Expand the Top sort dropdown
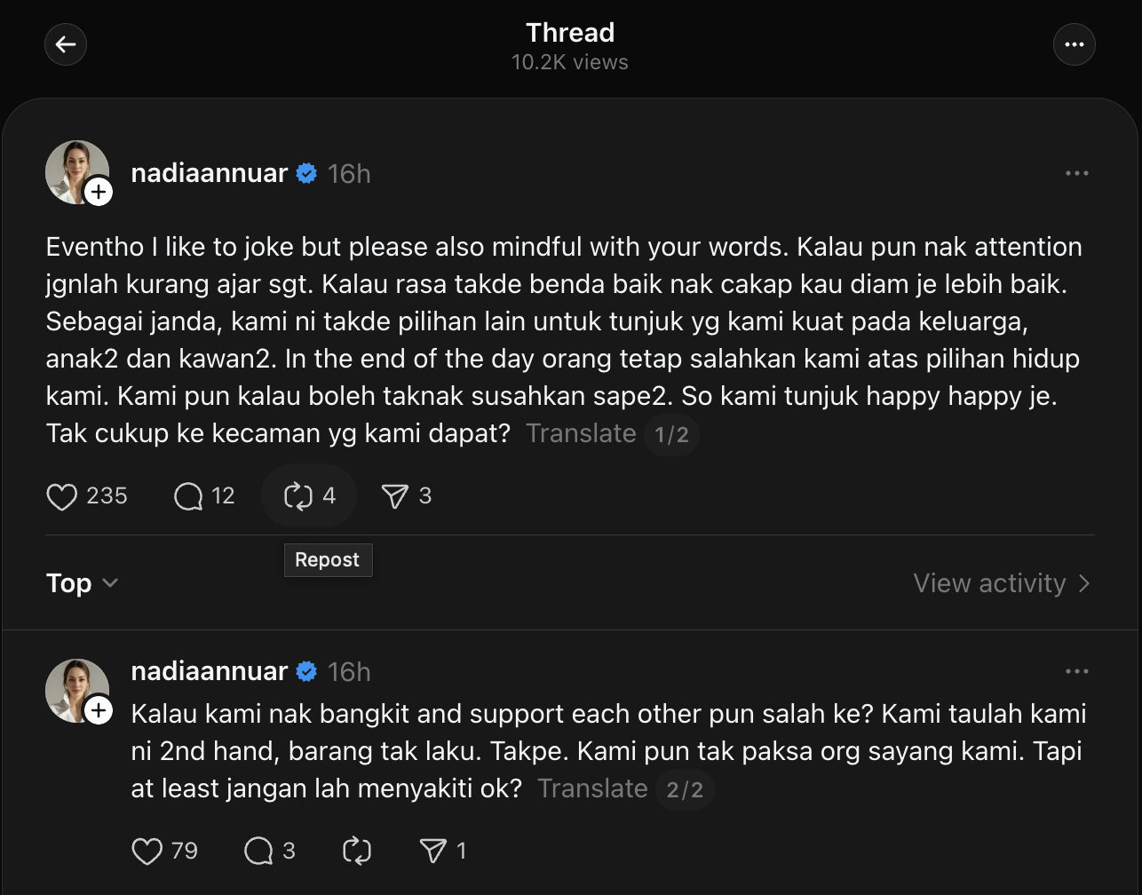Image resolution: width=1142 pixels, height=895 pixels. (82, 583)
